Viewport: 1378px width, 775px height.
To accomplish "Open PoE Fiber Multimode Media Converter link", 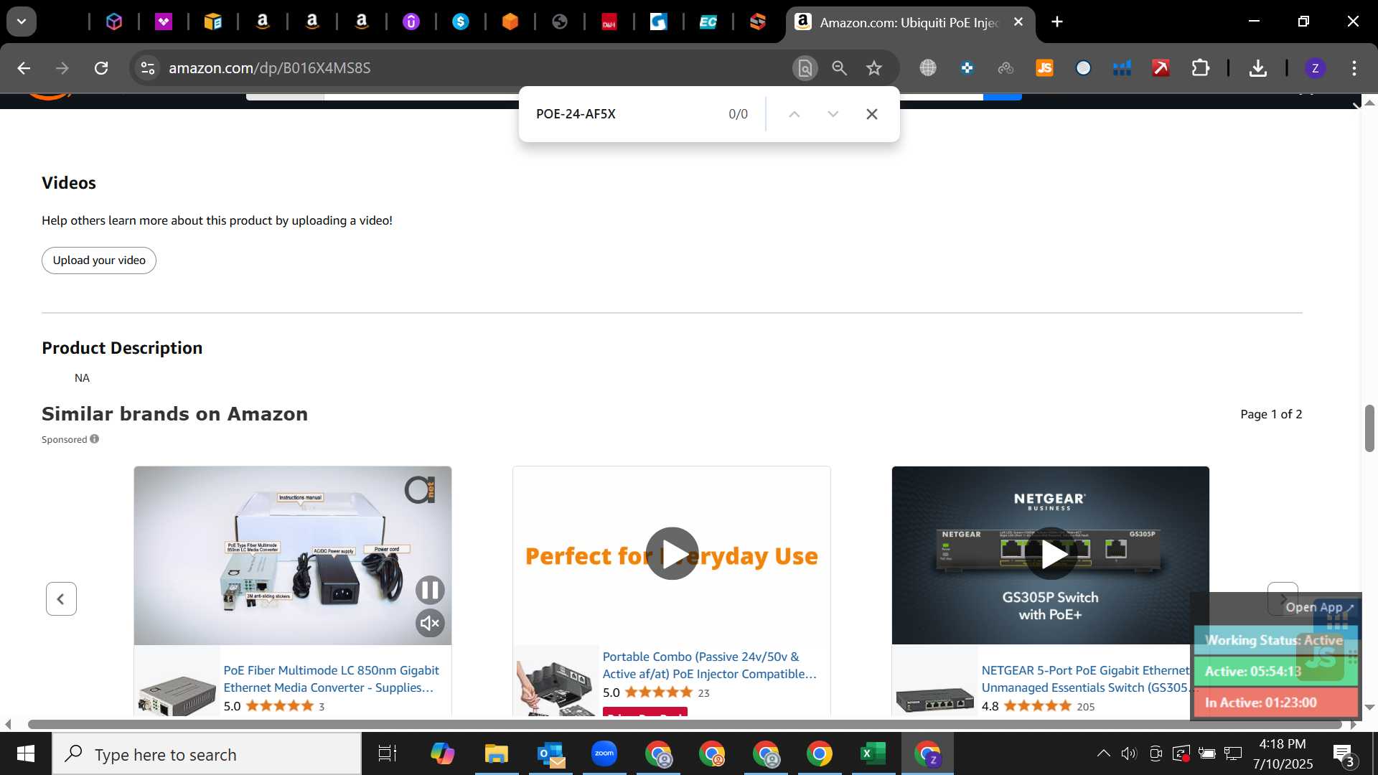I will pos(331,679).
